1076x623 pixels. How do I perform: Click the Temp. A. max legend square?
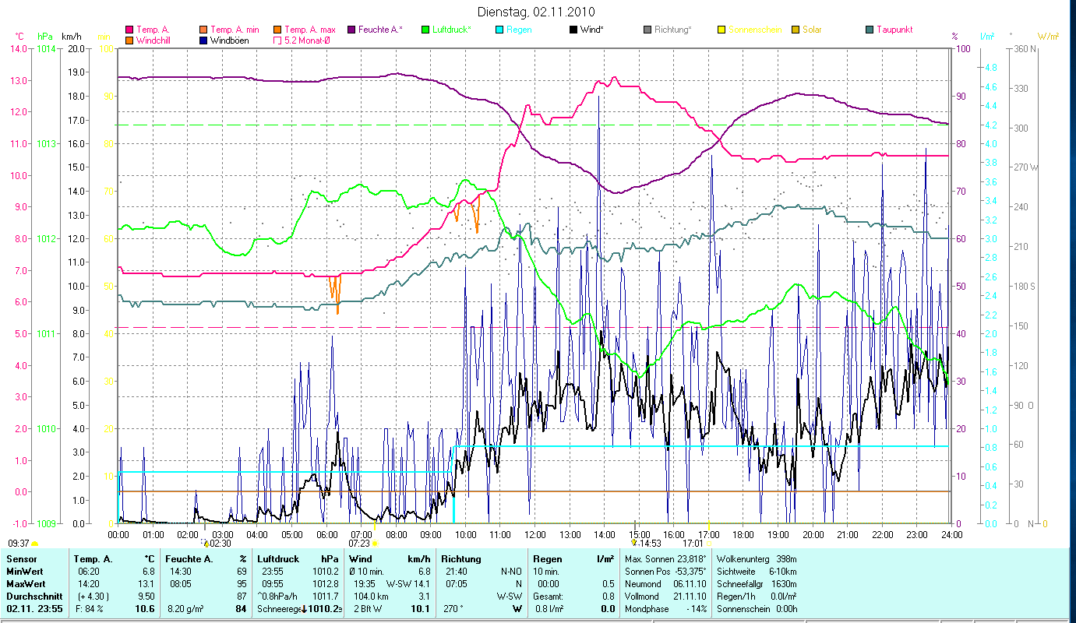click(x=277, y=30)
